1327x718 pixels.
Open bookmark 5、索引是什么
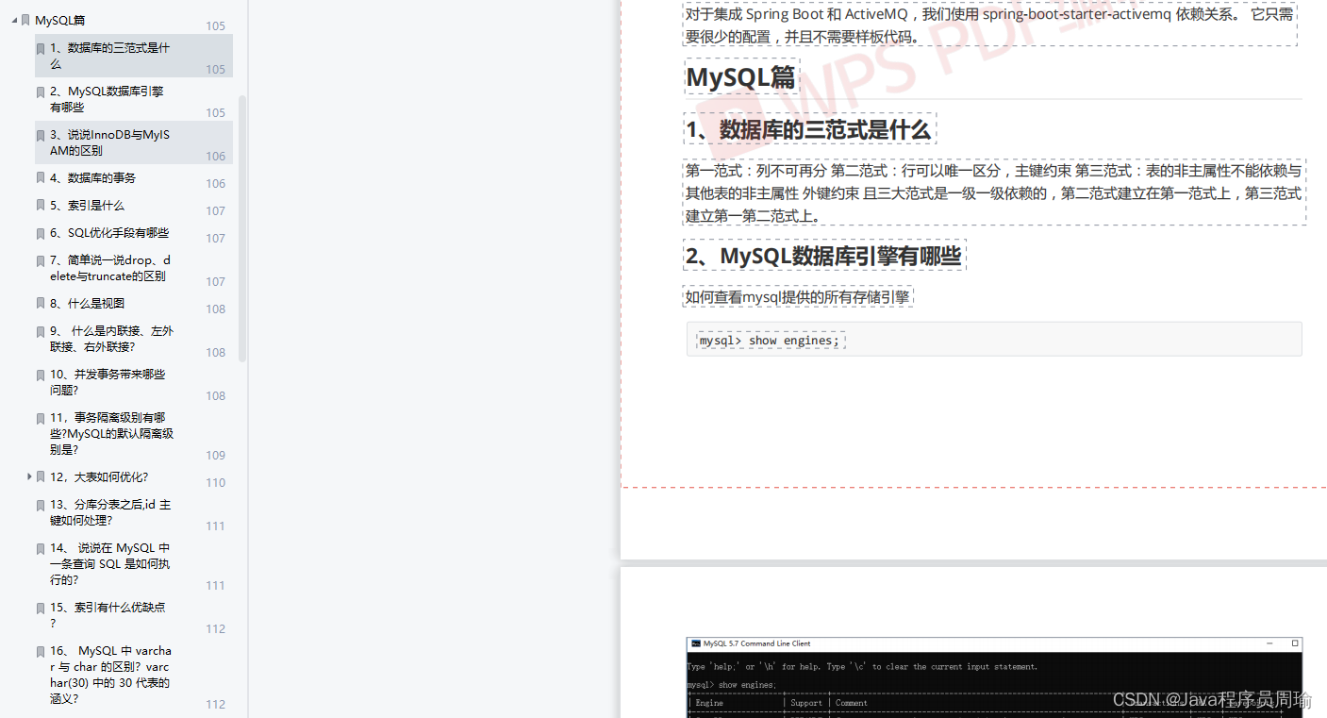(87, 205)
